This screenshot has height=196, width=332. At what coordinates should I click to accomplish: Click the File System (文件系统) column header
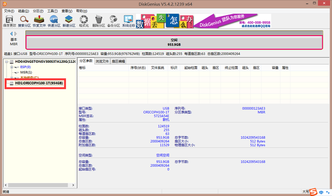(x=158, y=68)
